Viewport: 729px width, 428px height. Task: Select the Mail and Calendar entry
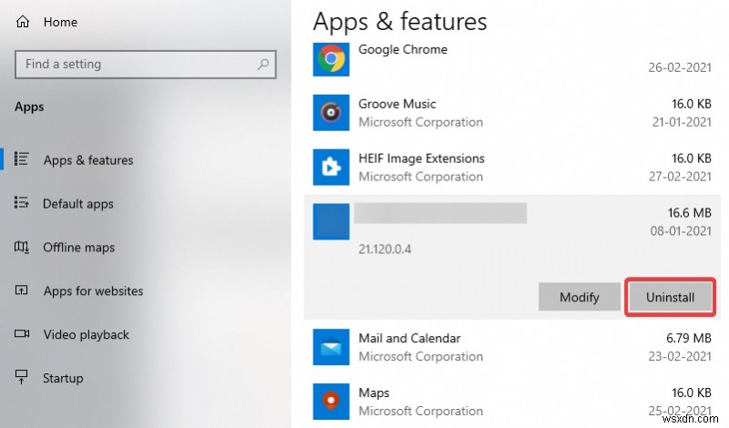(x=409, y=339)
